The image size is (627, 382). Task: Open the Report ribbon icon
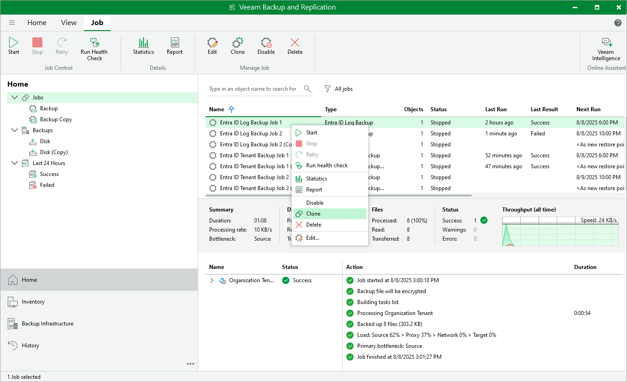click(x=175, y=46)
